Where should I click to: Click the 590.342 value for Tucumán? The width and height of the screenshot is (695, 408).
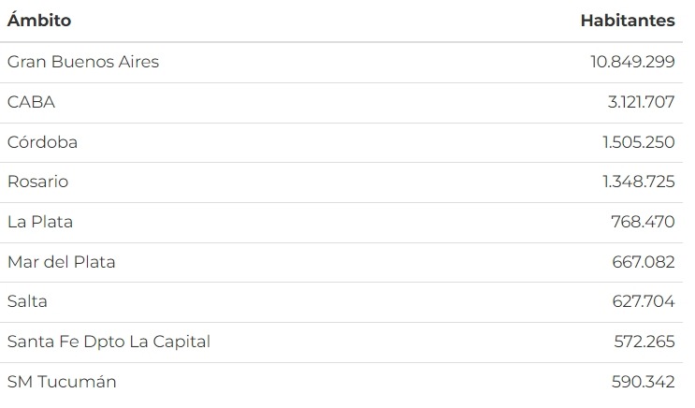point(643,382)
